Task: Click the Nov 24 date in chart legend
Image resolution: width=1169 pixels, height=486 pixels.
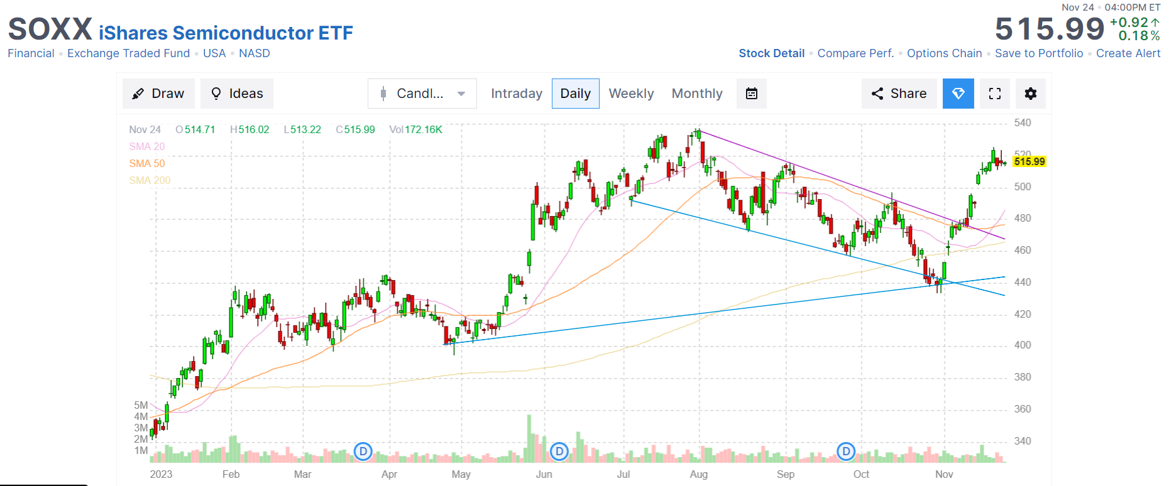Action: coord(145,129)
